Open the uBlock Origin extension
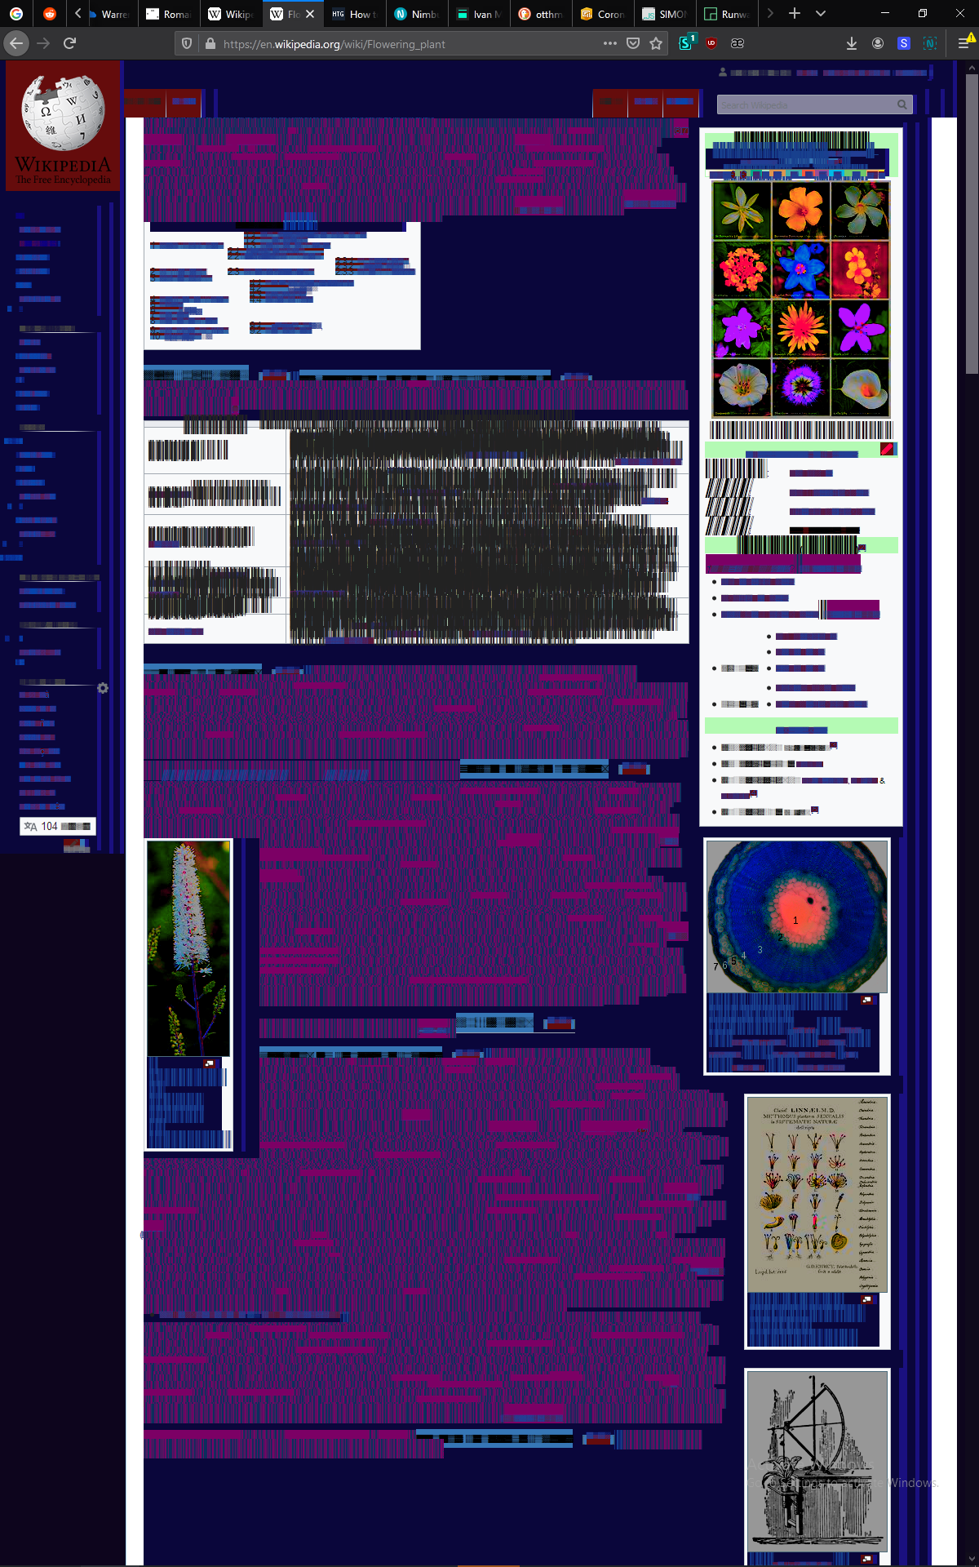The width and height of the screenshot is (979, 1567). click(x=711, y=43)
